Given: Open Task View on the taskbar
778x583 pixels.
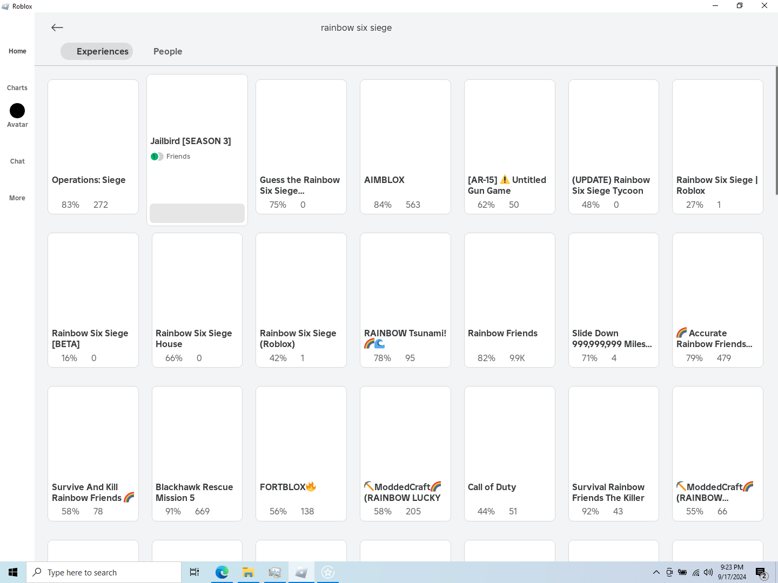Looking at the screenshot, I should 194,572.
